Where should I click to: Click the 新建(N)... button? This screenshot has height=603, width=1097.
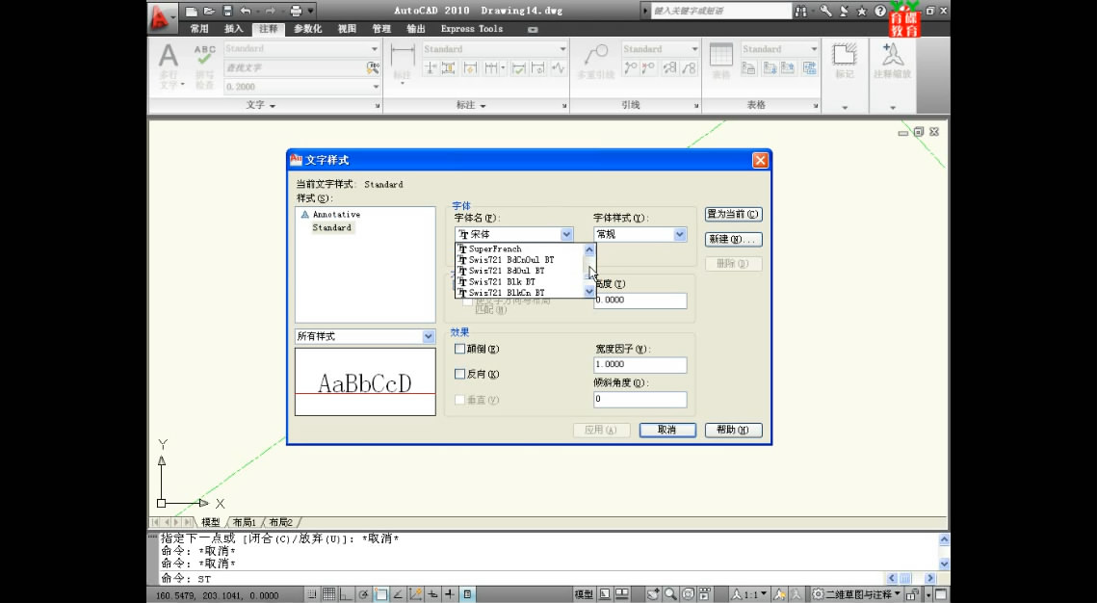[x=733, y=239]
